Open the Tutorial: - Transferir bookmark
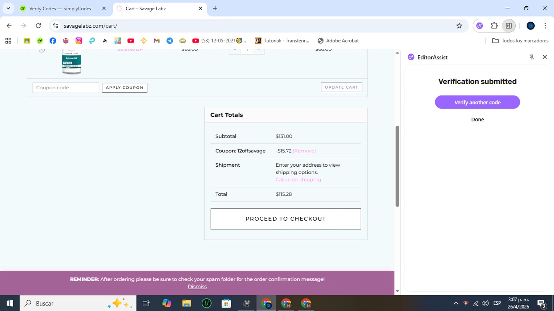 pos(282,41)
